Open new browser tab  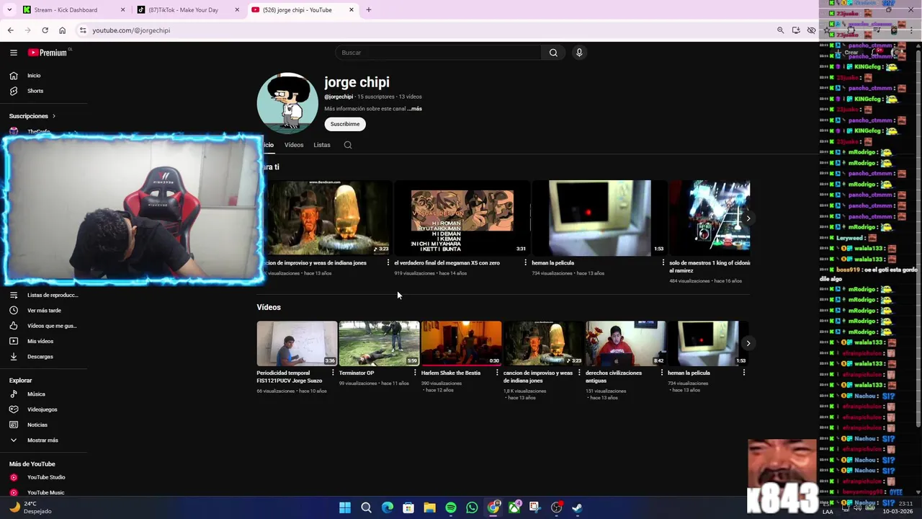[x=368, y=9]
